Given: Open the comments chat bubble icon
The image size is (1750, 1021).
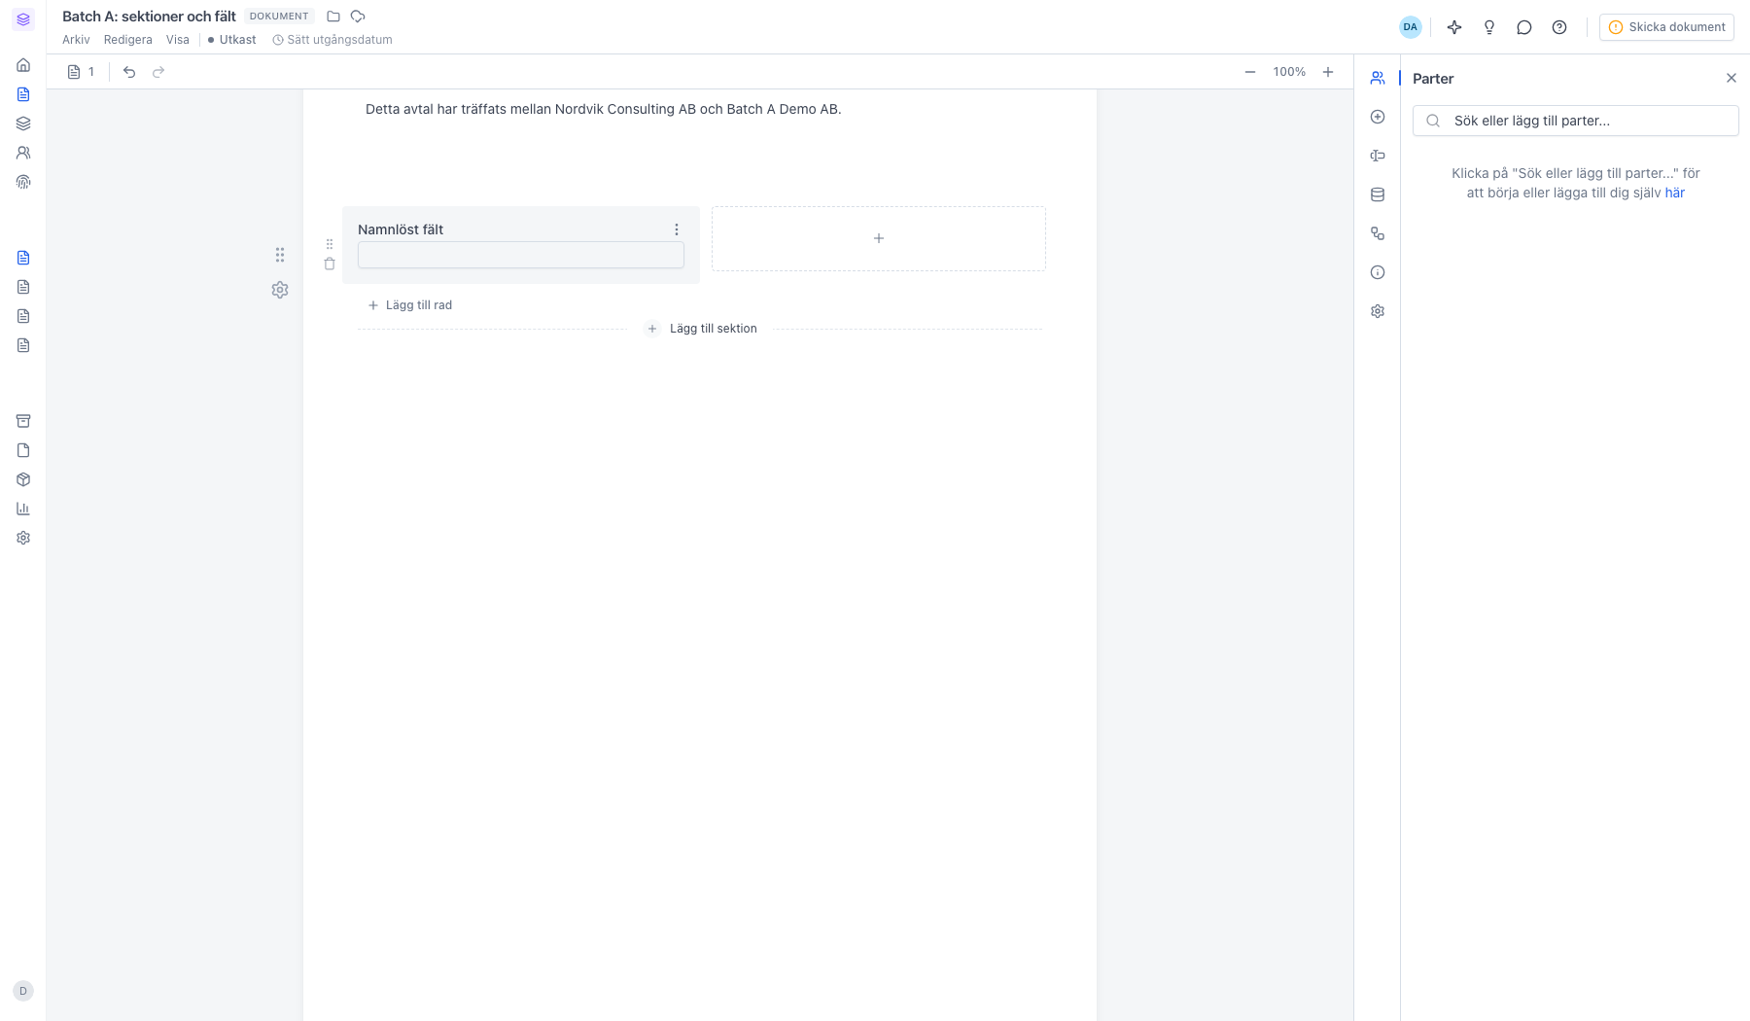Looking at the screenshot, I should tap(1524, 27).
